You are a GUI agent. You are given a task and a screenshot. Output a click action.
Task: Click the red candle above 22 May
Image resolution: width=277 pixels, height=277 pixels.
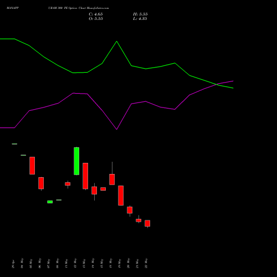[x=147, y=223]
